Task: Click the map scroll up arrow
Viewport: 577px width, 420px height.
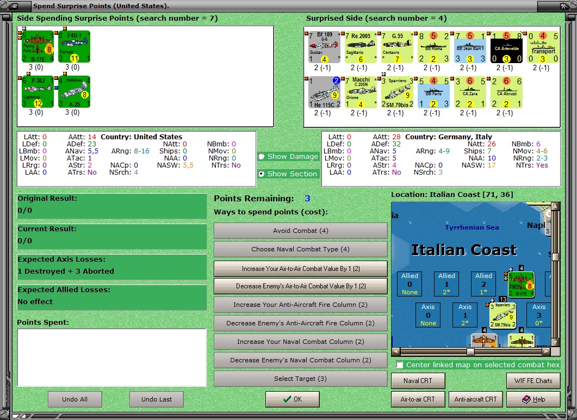Action: [x=556, y=206]
